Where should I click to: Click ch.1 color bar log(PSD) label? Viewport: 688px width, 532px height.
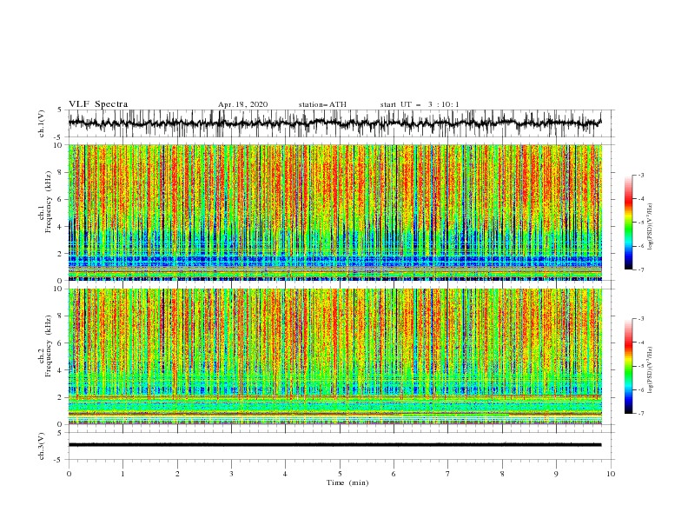point(651,227)
